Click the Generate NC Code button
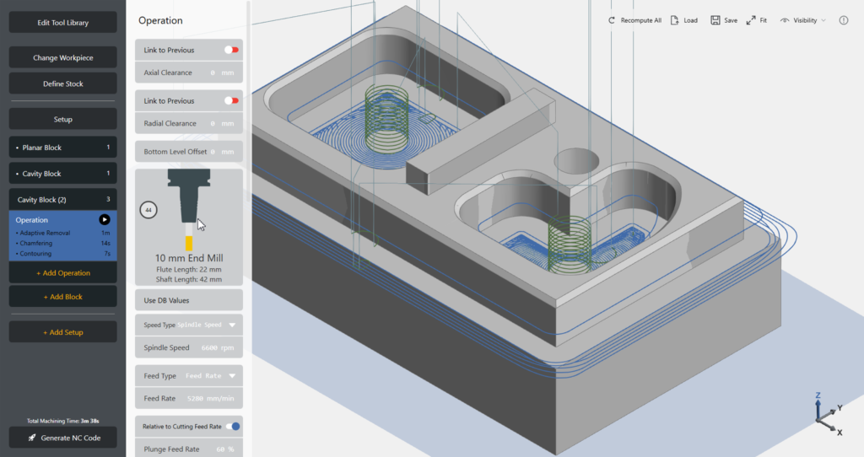864x457 pixels. (x=63, y=437)
